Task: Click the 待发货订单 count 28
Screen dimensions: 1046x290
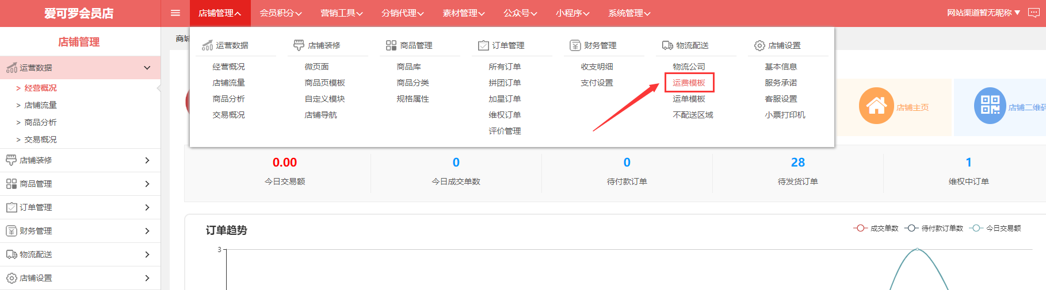Action: [797, 163]
